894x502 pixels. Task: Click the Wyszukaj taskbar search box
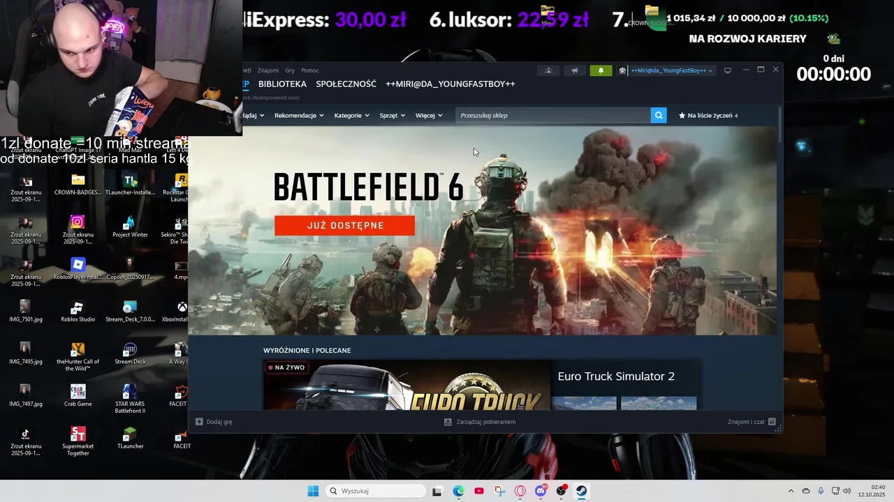tap(376, 491)
